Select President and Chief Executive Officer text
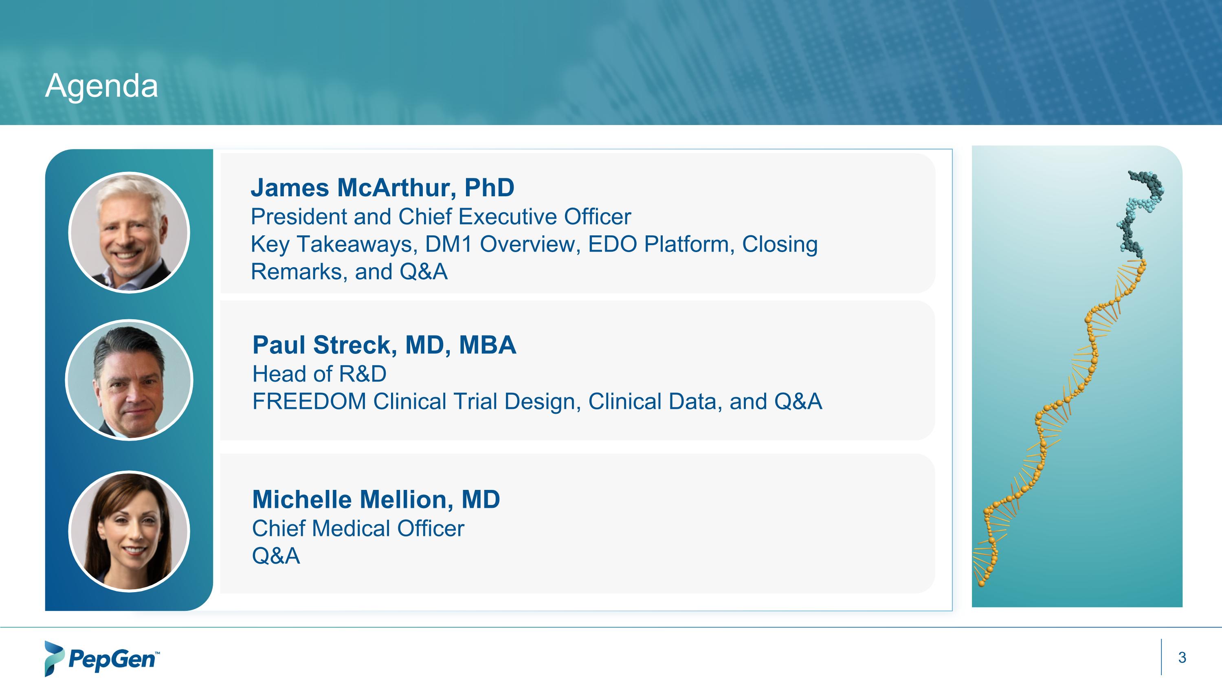The width and height of the screenshot is (1222, 687). (441, 217)
